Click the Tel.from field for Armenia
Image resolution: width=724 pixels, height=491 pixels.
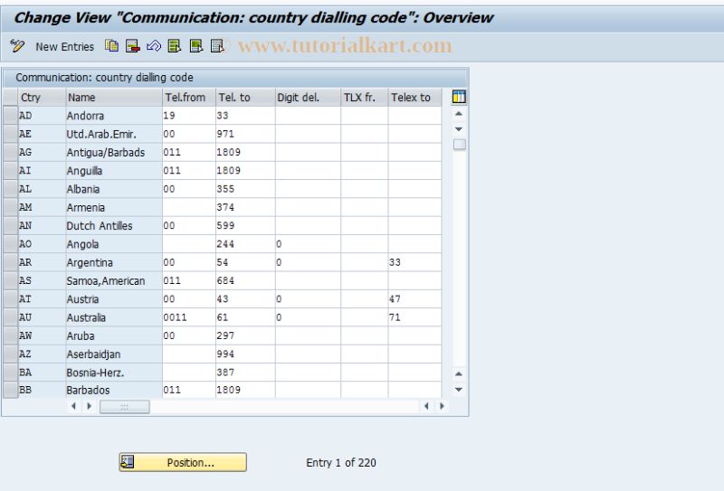pos(189,207)
